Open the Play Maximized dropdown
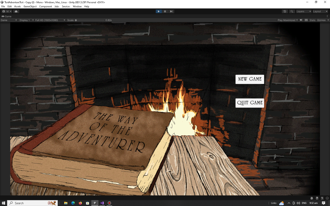This screenshot has width=330, height=206. (x=287, y=20)
